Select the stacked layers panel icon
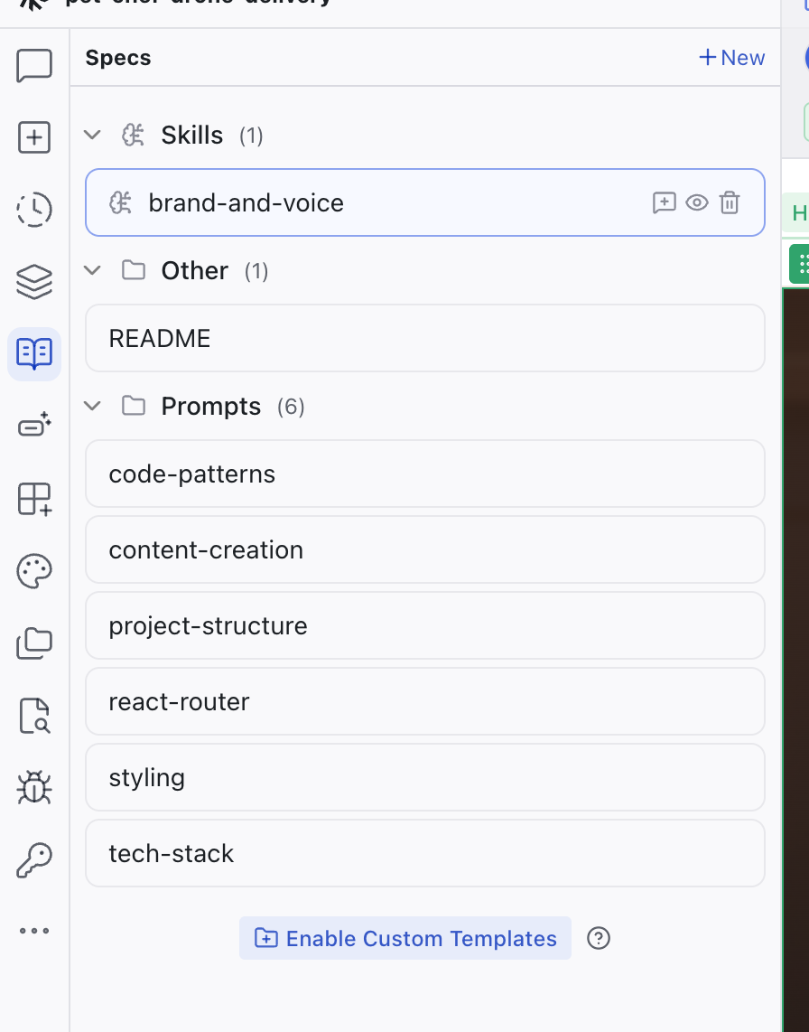This screenshot has width=809, height=1032. click(33, 282)
